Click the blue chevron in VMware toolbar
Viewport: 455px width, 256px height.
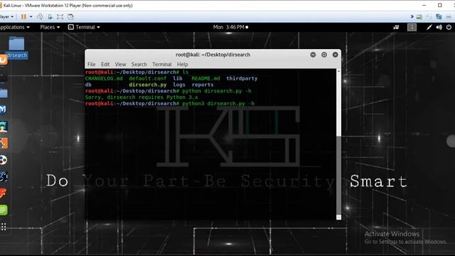tap(412, 16)
